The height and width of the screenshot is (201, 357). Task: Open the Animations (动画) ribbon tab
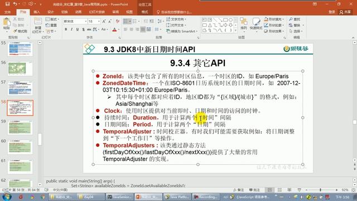coord(78,12)
